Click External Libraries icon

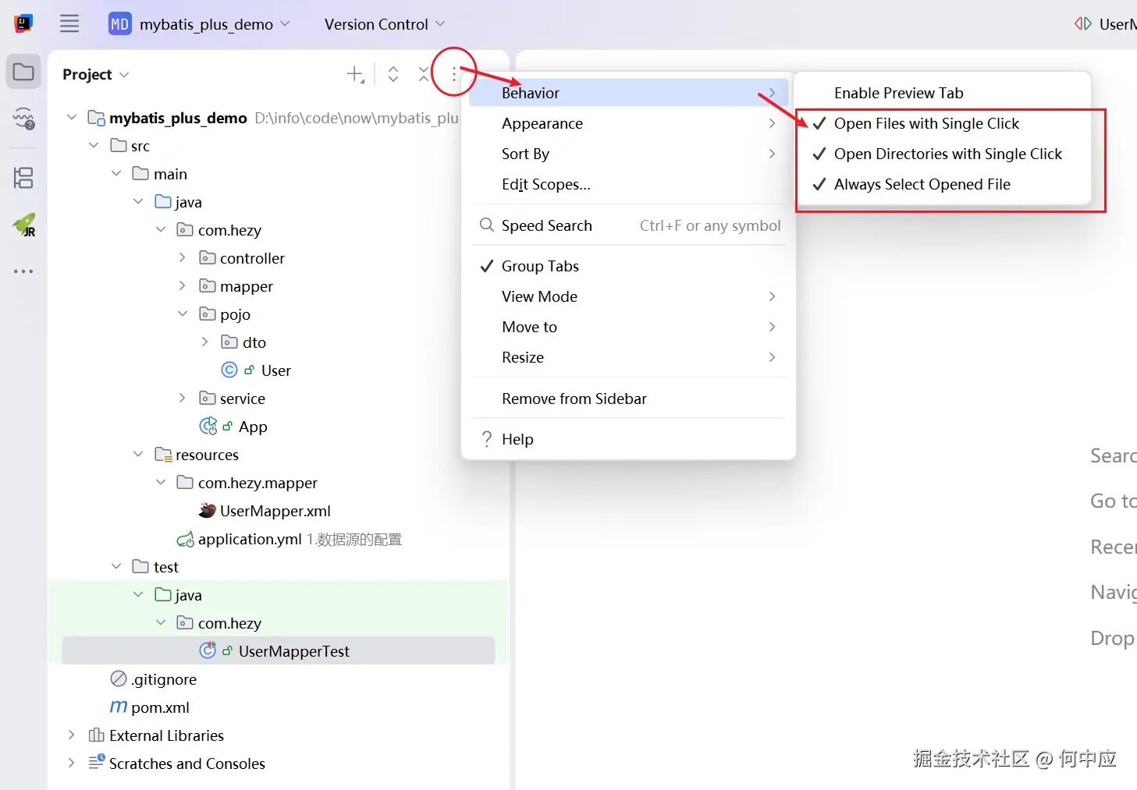coord(97,735)
